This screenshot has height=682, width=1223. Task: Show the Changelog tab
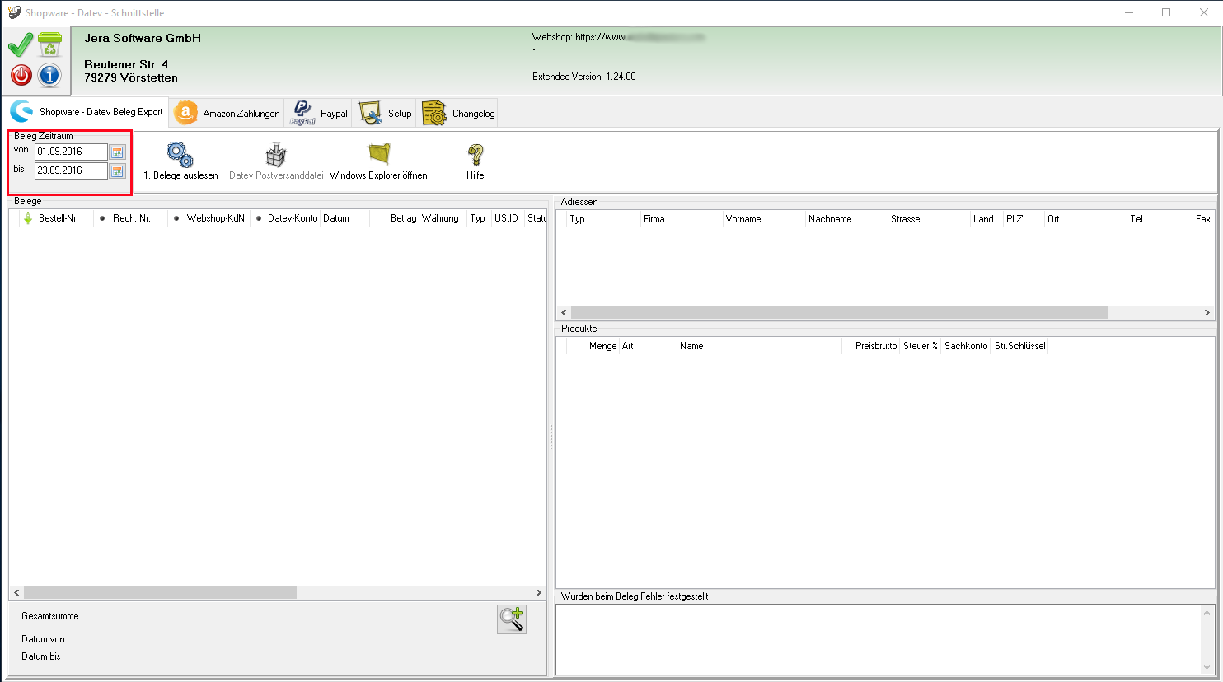(x=459, y=114)
